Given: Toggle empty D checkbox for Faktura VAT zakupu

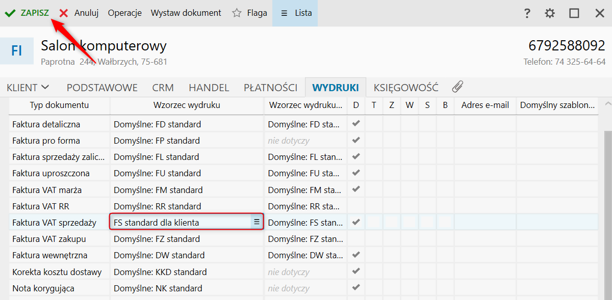Looking at the screenshot, I should point(356,238).
